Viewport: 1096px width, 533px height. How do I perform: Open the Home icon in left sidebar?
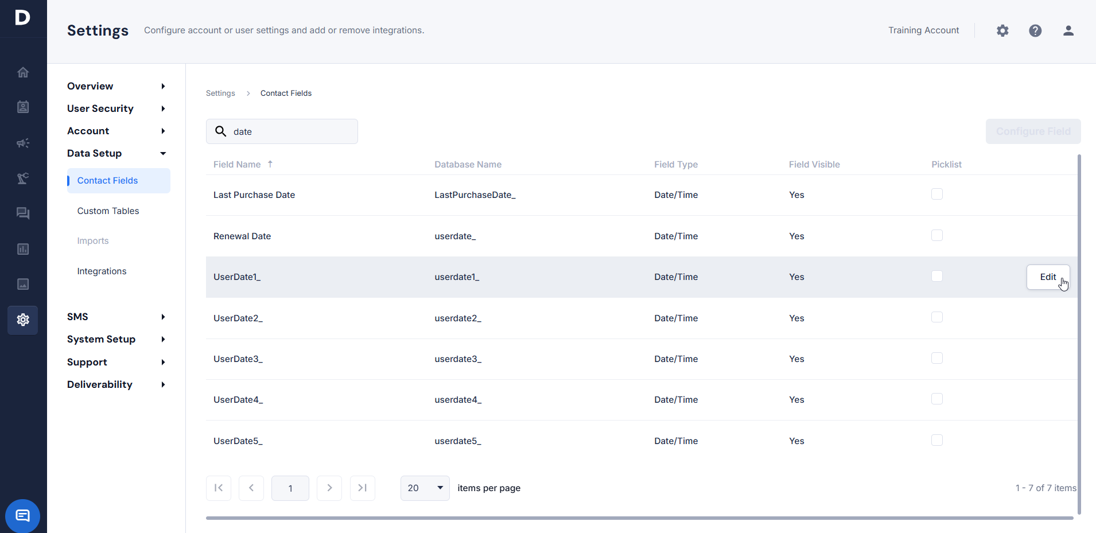23,72
